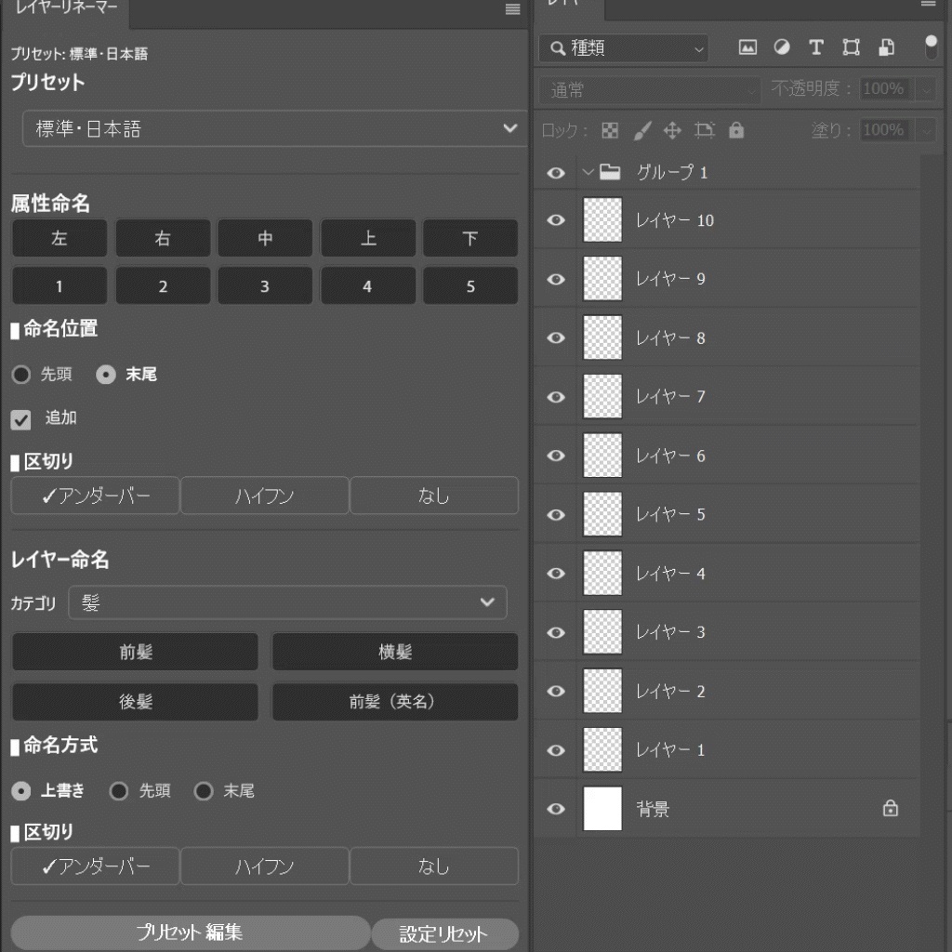Lock transparent pixels checkerboard icon
Image resolution: width=952 pixels, height=952 pixels.
[610, 130]
